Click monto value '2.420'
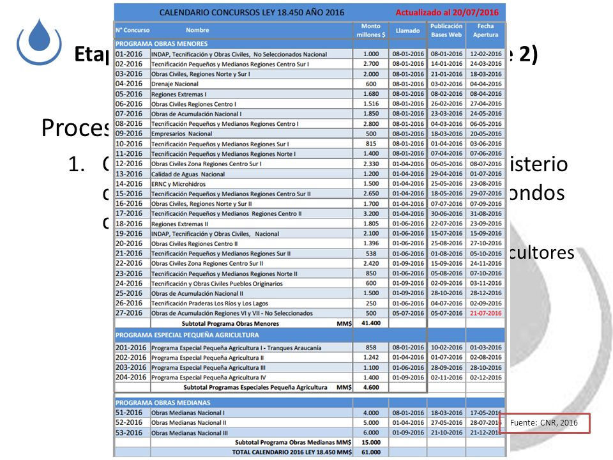The height and width of the screenshot is (460, 613). pos(370,264)
